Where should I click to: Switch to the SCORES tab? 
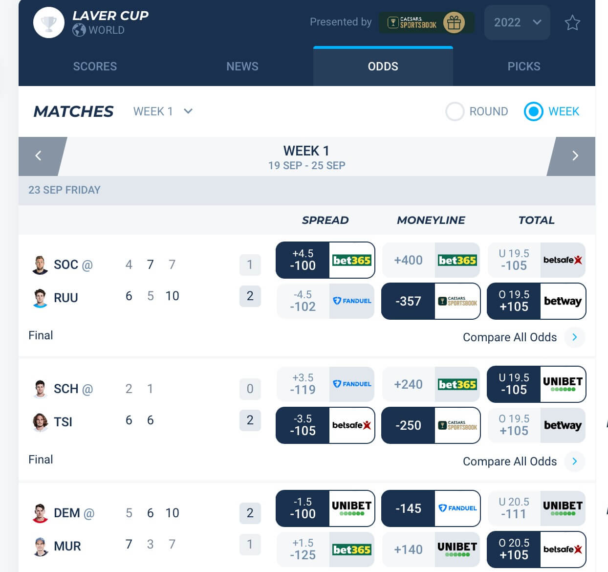click(95, 66)
